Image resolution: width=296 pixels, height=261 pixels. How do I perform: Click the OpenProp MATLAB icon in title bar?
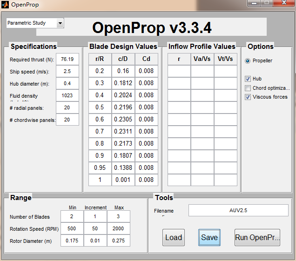5,5
